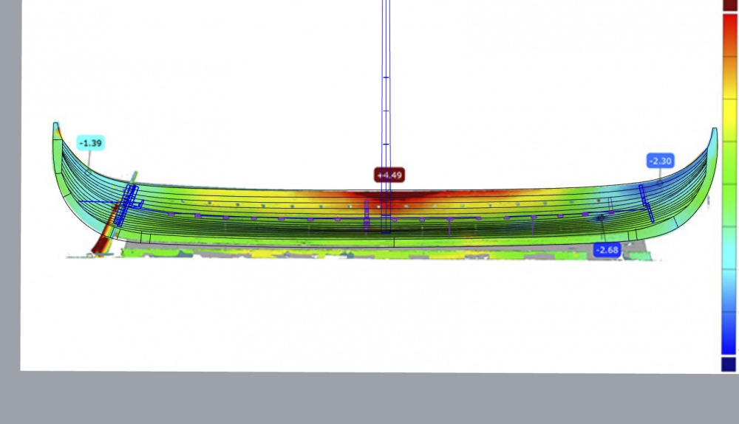Viewport: 739px width, 424px height.
Task: Click the -1.39 deviation label
Action: pos(90,143)
